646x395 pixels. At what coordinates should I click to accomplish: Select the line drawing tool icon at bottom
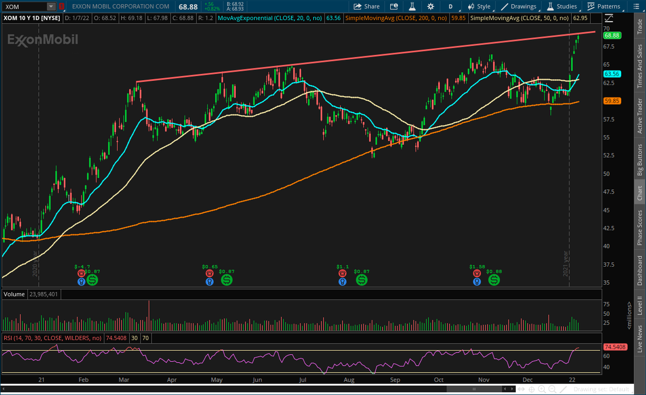(563, 390)
